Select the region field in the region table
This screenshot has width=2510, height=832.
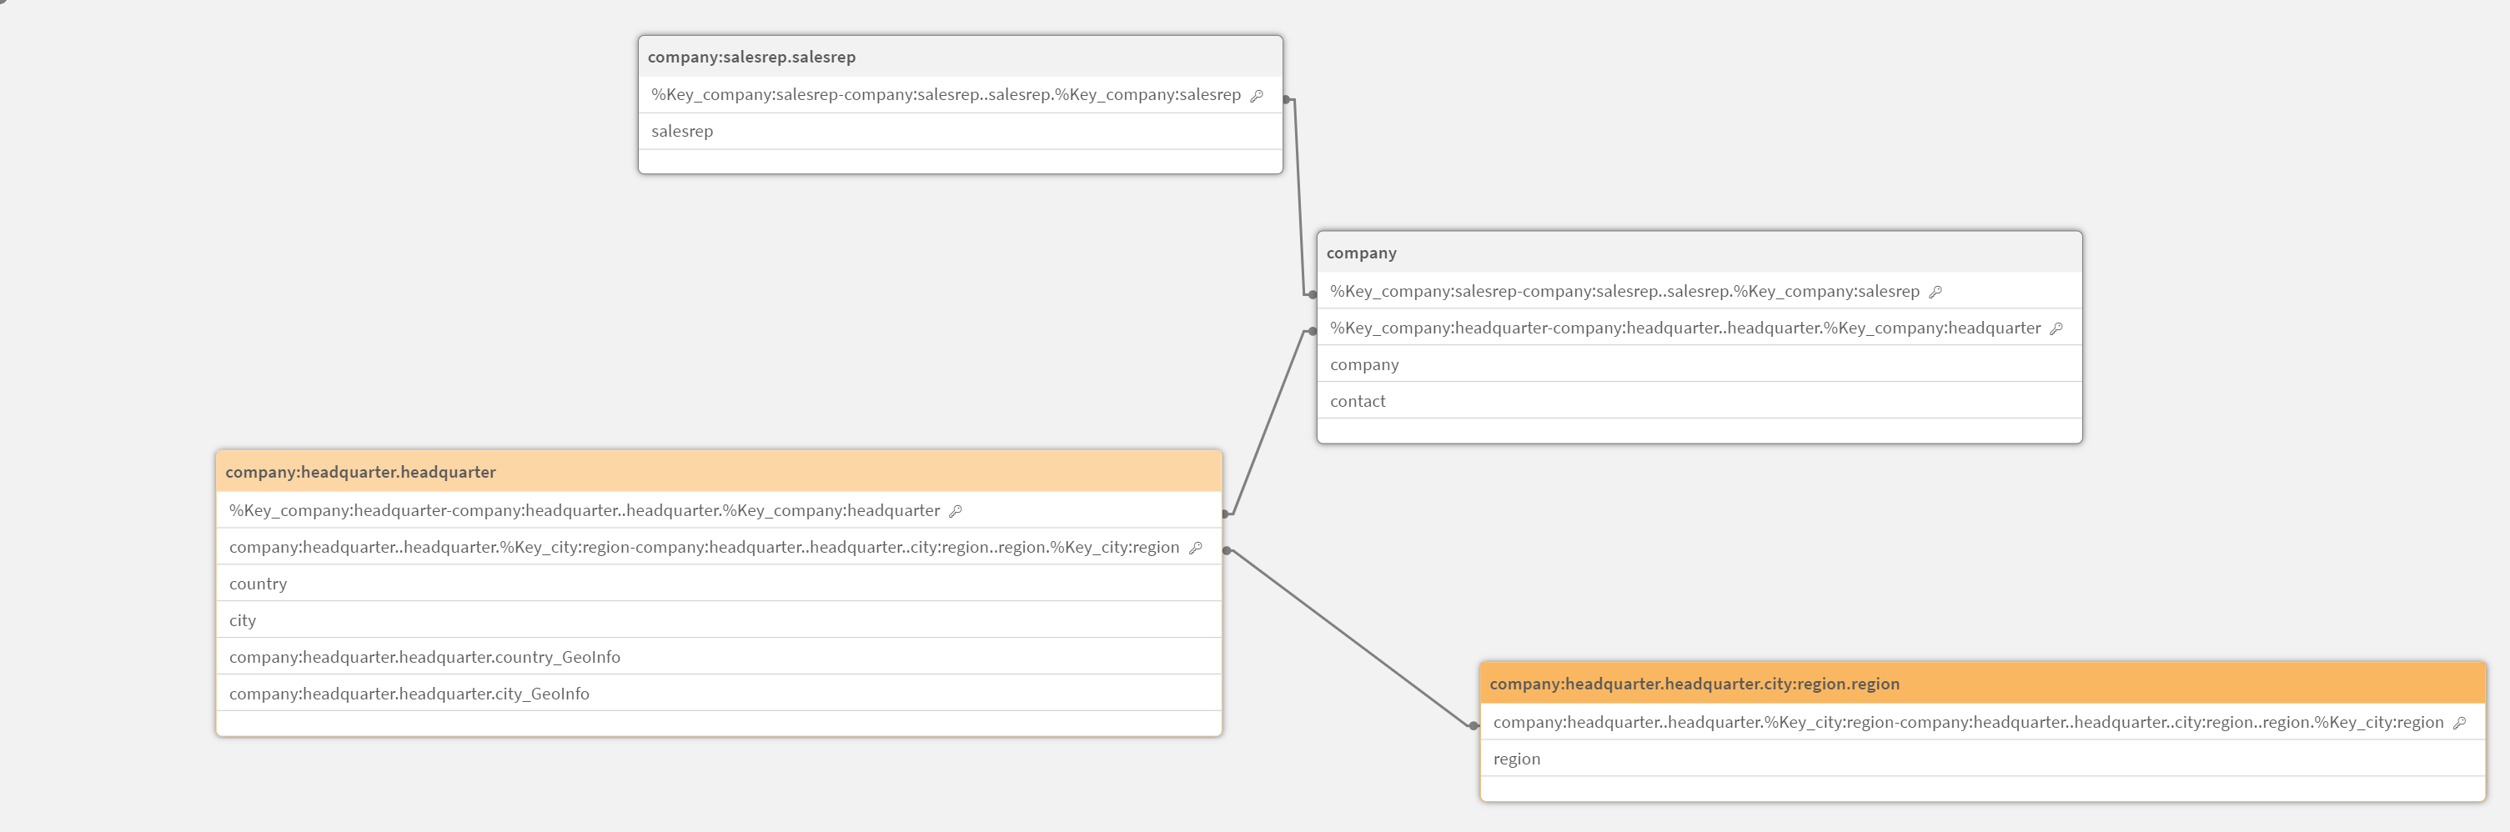(1949, 758)
